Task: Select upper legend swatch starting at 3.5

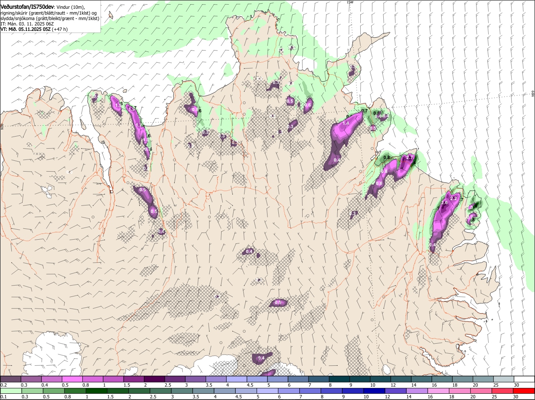Action: pos(216,379)
